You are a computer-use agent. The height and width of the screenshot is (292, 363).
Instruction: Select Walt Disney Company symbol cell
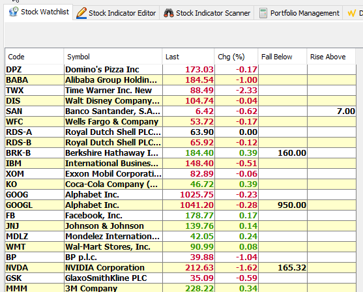(113, 101)
